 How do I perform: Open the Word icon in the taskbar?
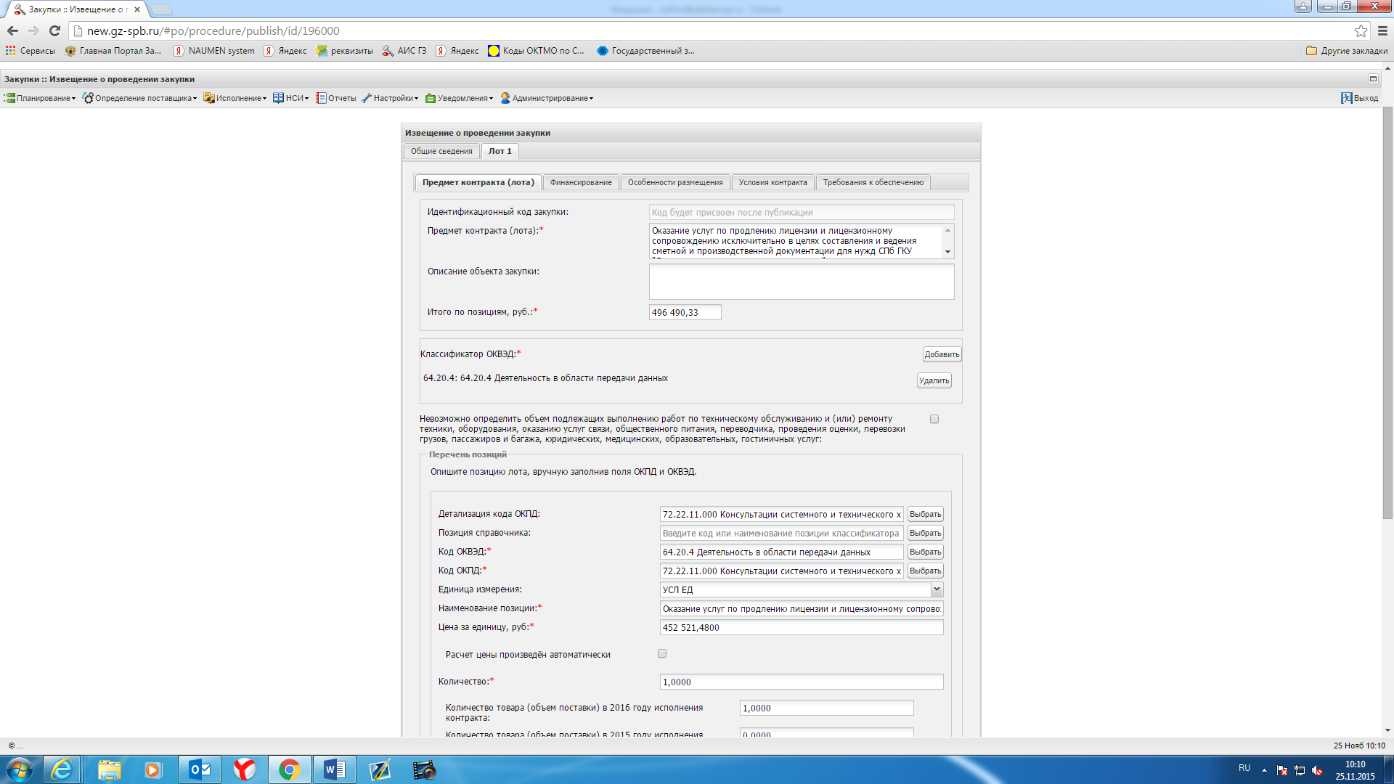[334, 769]
